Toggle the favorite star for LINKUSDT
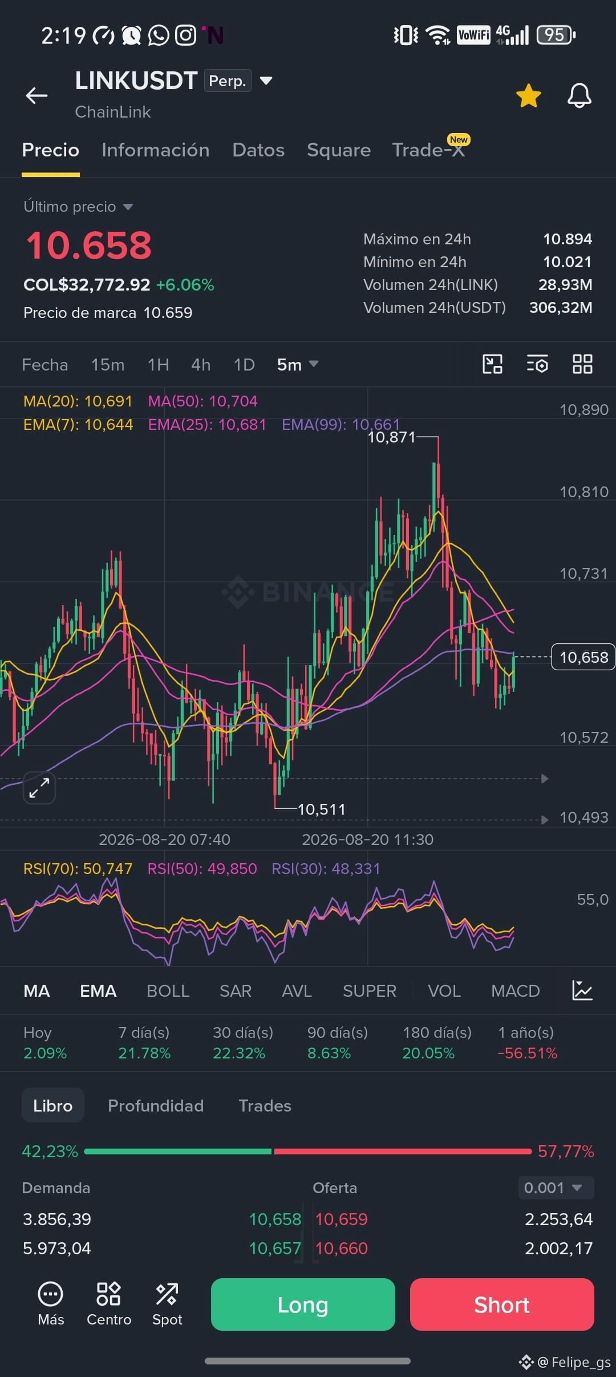616x1377 pixels. pyautogui.click(x=529, y=96)
